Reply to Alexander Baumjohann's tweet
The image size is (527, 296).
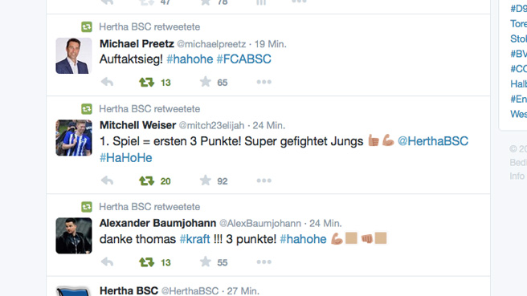pyautogui.click(x=107, y=262)
